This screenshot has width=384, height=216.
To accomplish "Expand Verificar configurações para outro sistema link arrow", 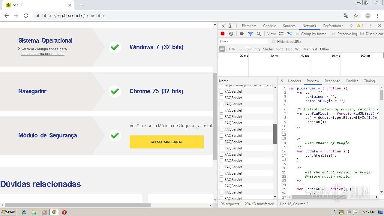I will pyautogui.click(x=19, y=49).
